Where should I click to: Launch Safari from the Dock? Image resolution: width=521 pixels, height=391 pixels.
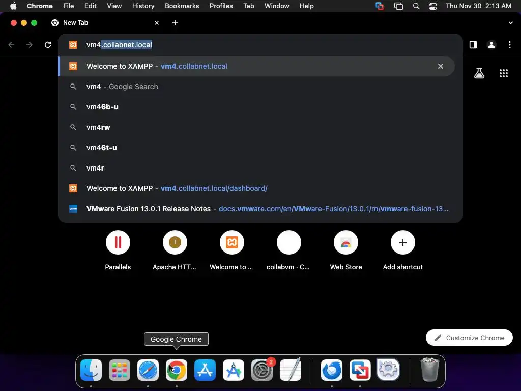pyautogui.click(x=148, y=370)
